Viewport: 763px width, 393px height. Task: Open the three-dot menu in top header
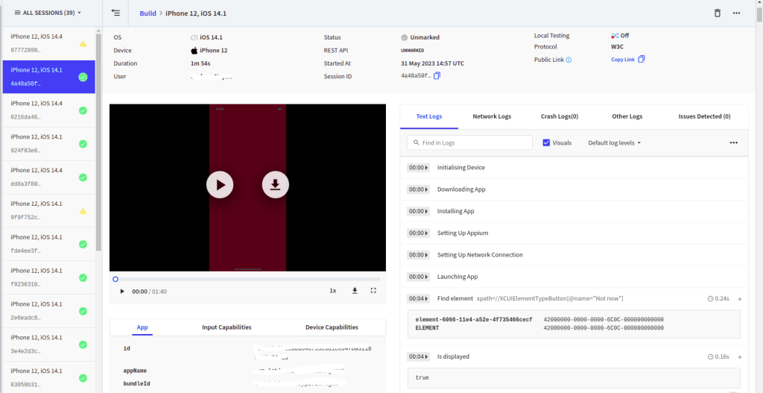click(736, 13)
